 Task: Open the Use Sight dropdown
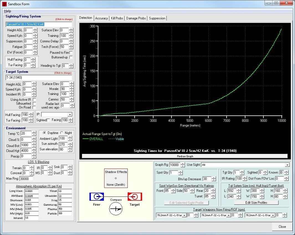(287, 165)
